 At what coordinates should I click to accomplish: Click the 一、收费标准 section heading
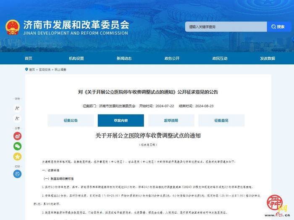tap(51, 170)
